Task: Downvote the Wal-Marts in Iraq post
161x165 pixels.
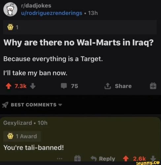Action: pyautogui.click(x=33, y=86)
